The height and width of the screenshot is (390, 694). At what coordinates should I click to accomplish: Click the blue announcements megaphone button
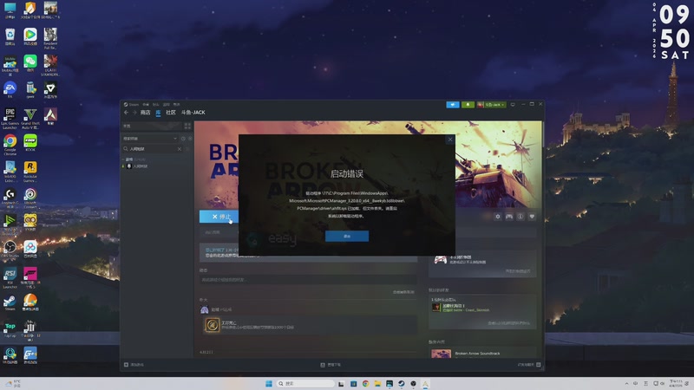coord(452,105)
